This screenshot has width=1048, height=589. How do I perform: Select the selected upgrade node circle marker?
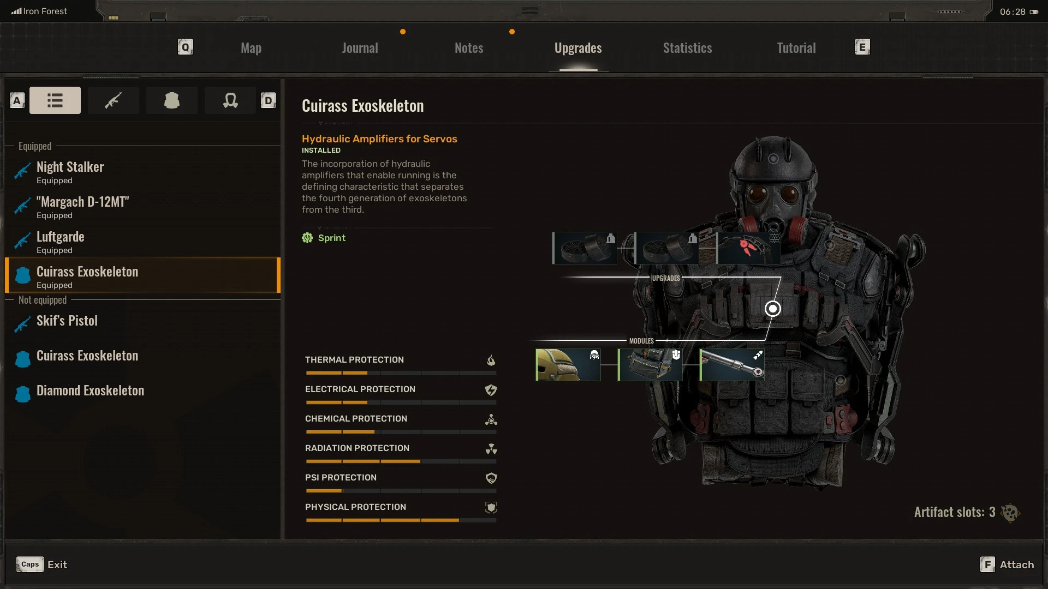[772, 309]
